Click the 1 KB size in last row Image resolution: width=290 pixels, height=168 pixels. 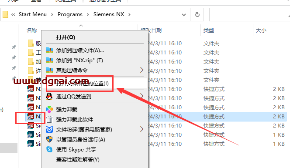pyautogui.click(x=279, y=144)
